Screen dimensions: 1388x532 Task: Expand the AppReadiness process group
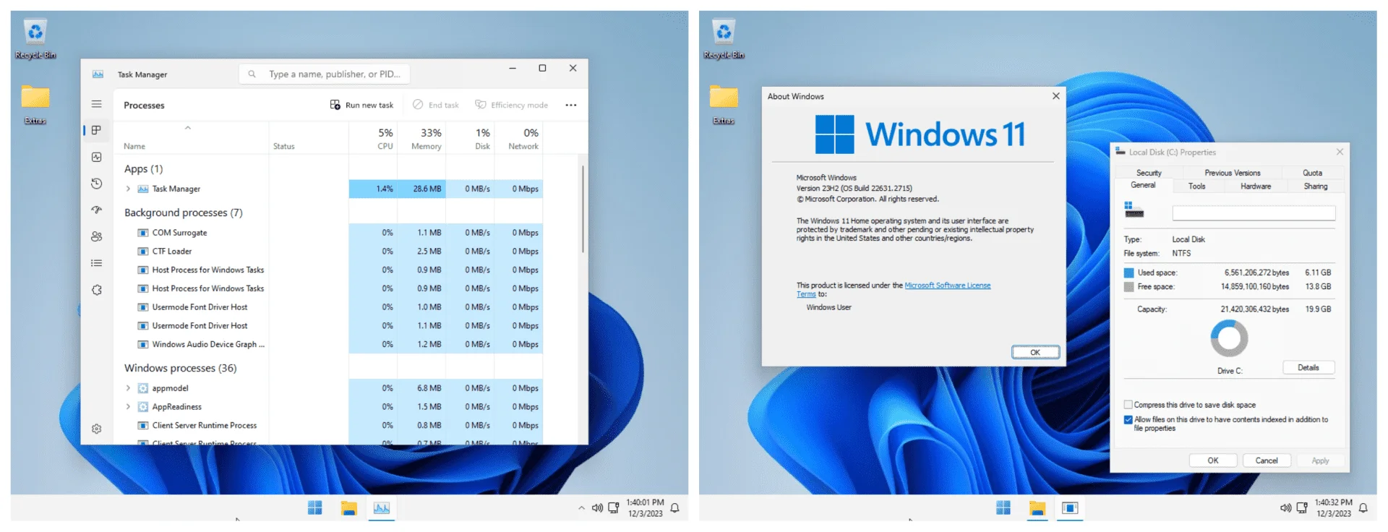pos(128,407)
